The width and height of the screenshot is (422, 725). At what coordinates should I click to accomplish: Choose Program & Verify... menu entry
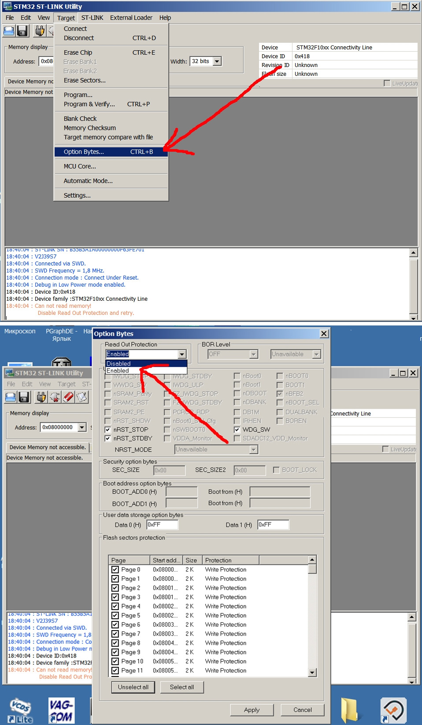pos(111,104)
